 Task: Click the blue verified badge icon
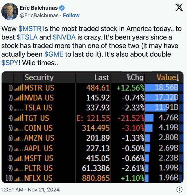[x=62, y=8]
